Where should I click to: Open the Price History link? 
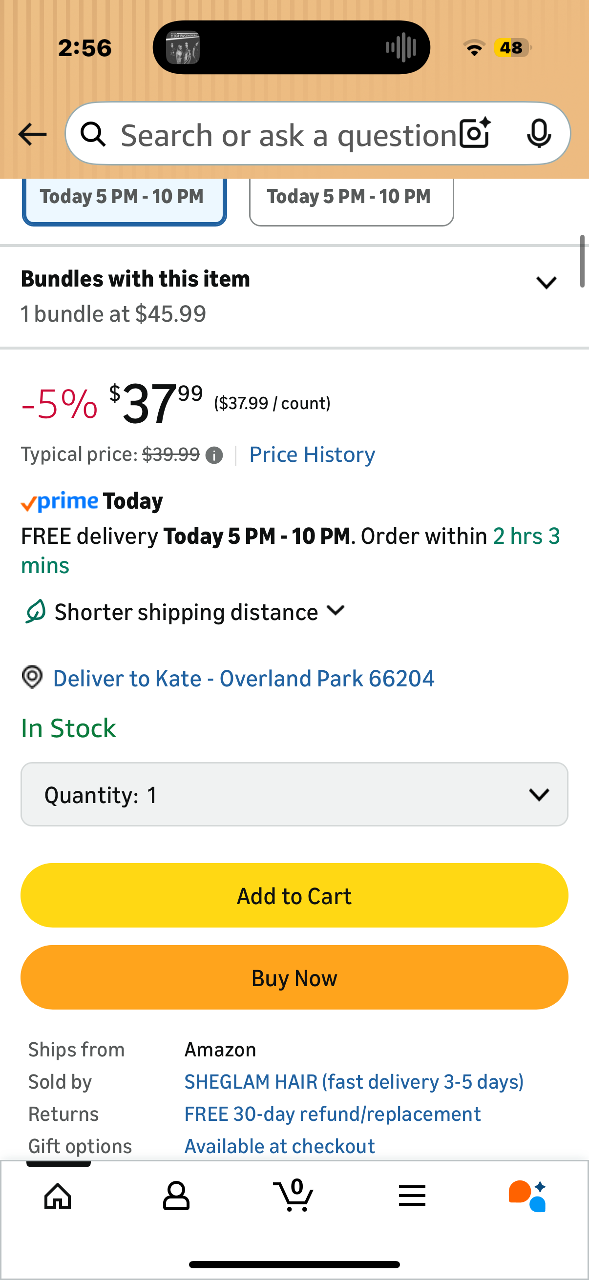click(312, 454)
